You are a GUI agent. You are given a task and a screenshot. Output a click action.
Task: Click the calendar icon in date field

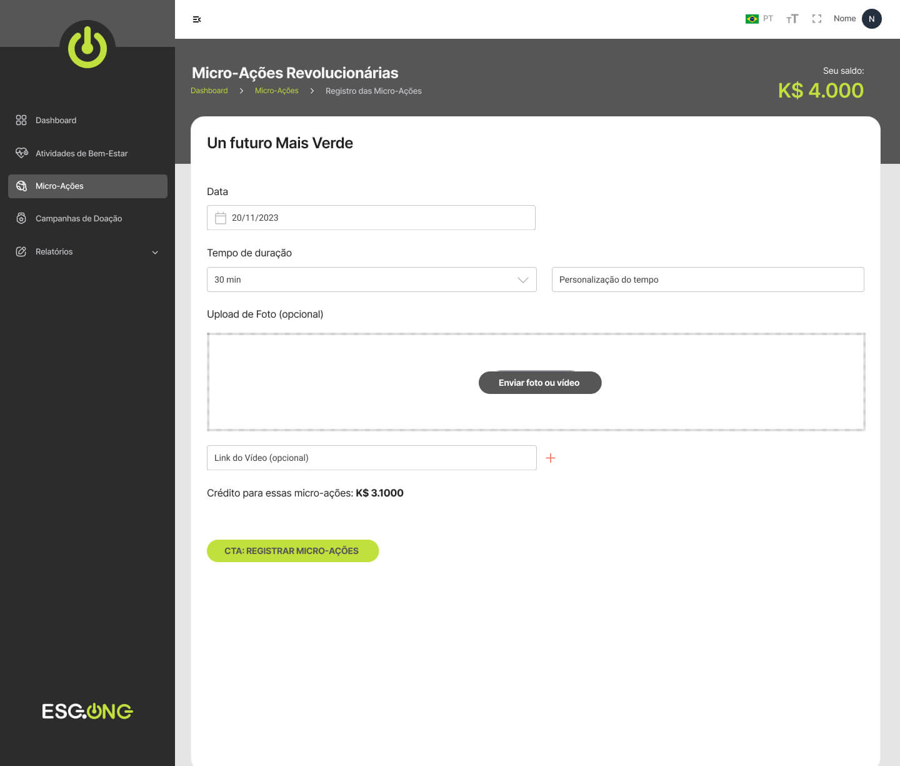click(x=221, y=218)
